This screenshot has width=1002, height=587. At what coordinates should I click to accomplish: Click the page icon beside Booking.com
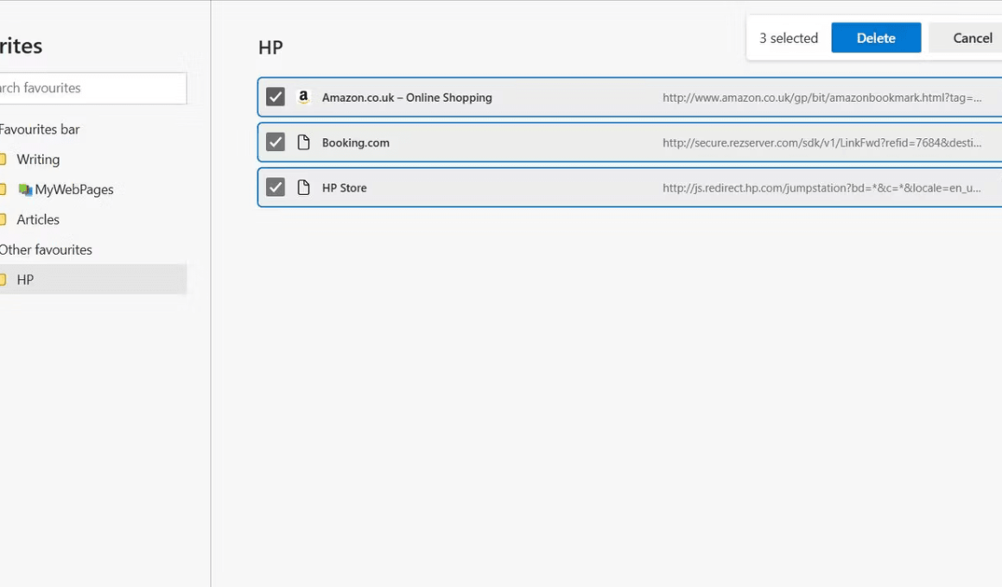coord(303,142)
